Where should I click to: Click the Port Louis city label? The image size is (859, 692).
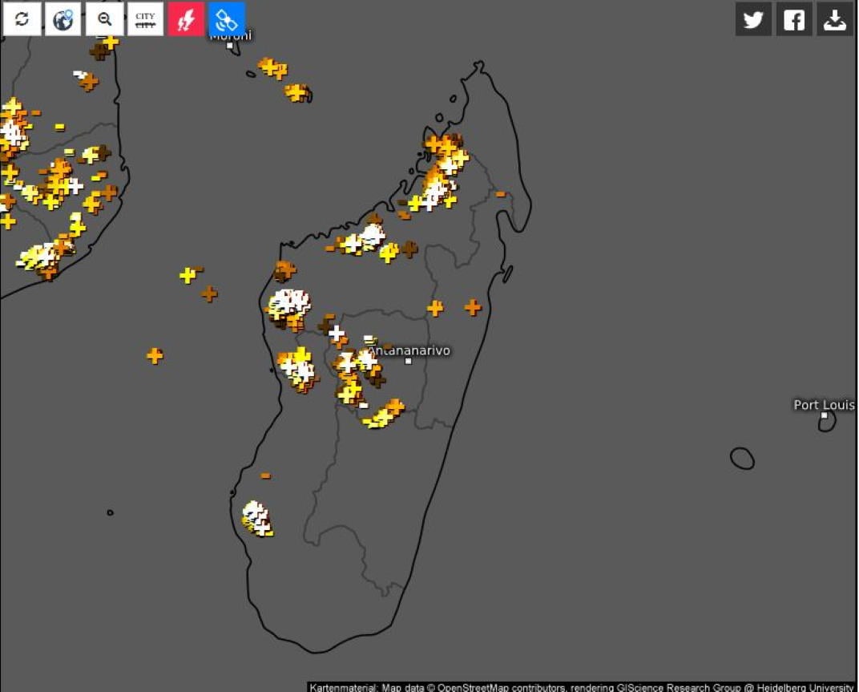point(824,405)
